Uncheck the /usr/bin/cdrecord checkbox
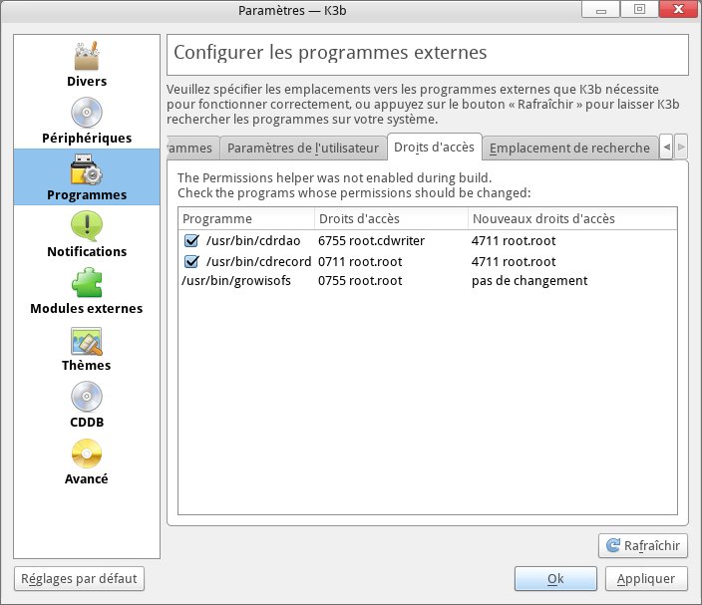Viewport: 702px width, 605px height. (191, 261)
